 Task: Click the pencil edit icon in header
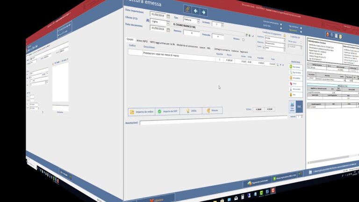[187, 9]
